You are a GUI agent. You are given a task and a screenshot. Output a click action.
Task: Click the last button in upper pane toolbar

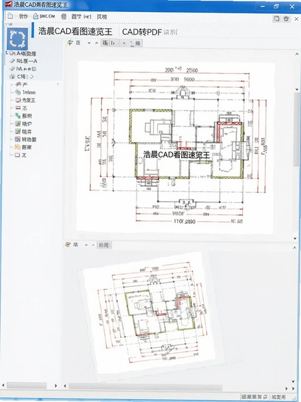pos(135,44)
